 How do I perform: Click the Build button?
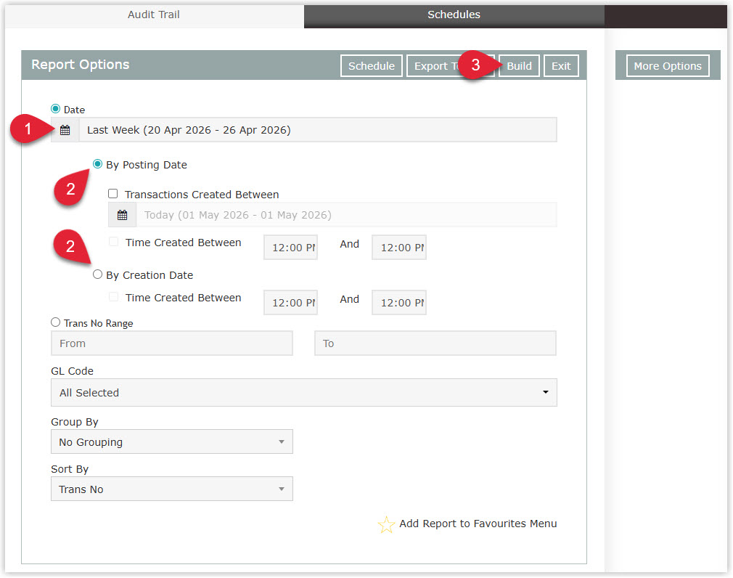[x=520, y=66]
